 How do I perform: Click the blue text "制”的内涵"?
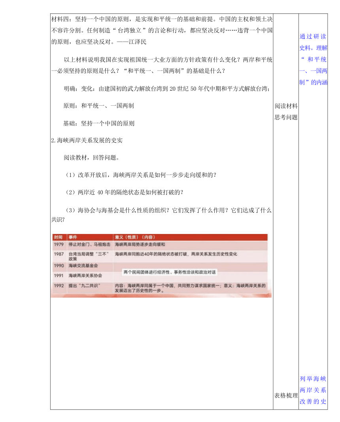(x=314, y=82)
